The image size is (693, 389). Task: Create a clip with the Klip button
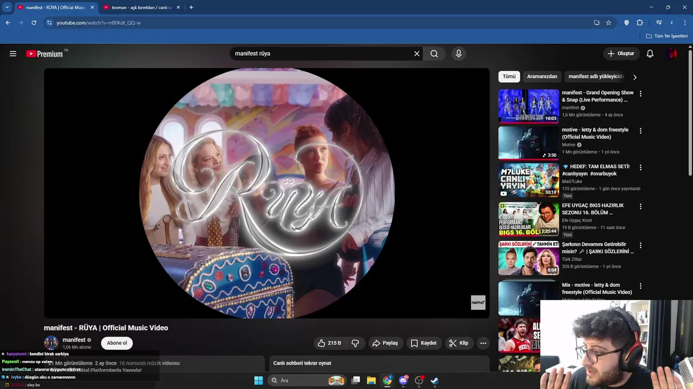(459, 343)
